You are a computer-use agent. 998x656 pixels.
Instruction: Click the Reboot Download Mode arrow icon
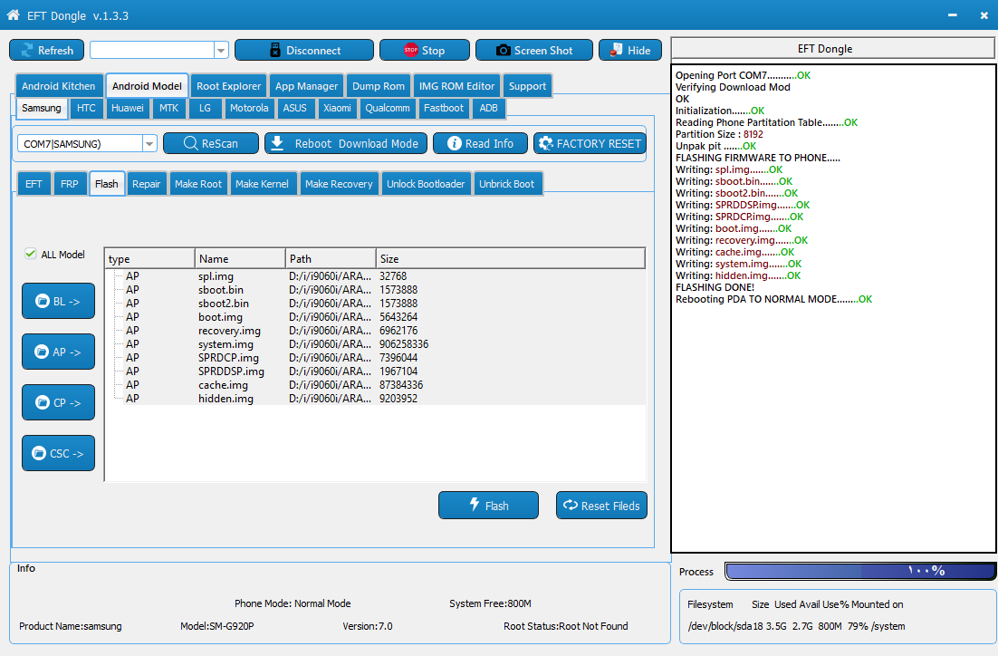[x=277, y=143]
